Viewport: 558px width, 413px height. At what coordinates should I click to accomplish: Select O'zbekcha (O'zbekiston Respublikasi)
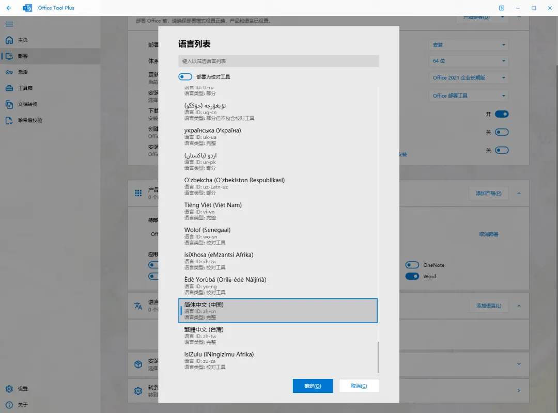tap(278, 186)
